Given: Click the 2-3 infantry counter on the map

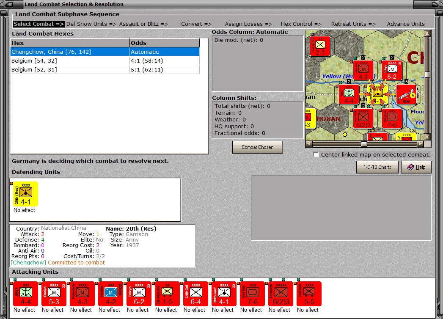Looking at the screenshot, I should pos(320,46).
